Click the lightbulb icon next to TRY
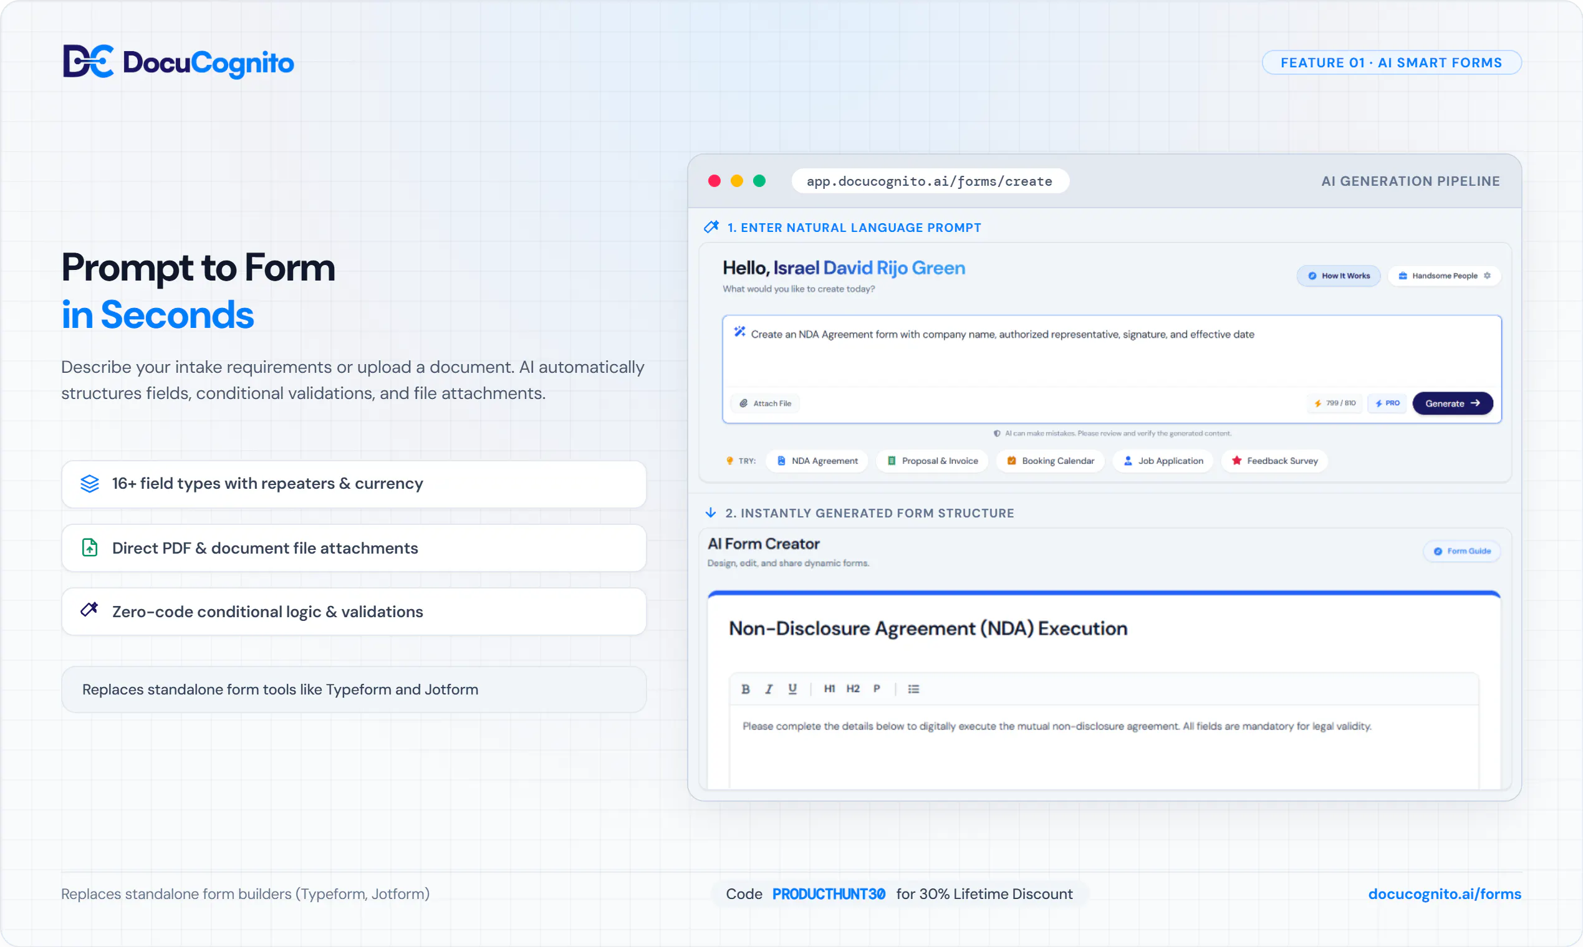 730,461
